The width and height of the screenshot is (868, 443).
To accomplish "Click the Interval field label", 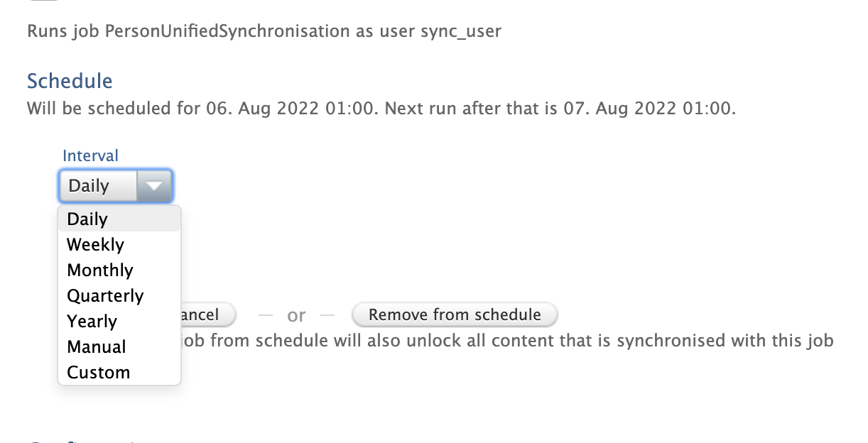I will [91, 155].
